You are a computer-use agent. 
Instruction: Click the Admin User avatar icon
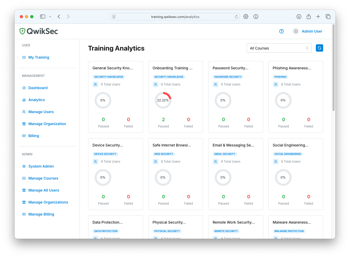point(296,31)
